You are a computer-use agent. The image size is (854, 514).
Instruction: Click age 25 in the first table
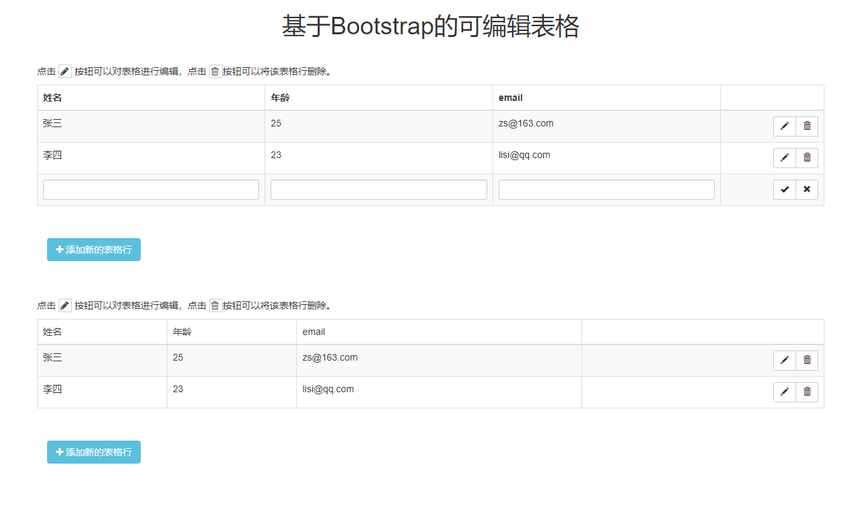(x=276, y=123)
